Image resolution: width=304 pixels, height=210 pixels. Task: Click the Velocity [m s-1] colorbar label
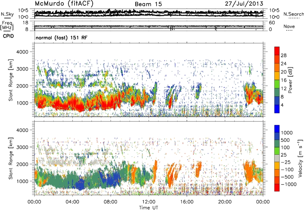pos(300,158)
